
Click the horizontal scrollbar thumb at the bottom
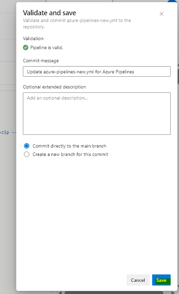coord(114,292)
